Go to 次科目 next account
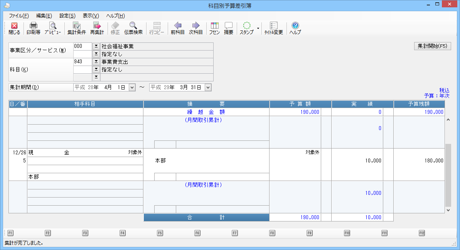The height and width of the screenshot is (250, 460). [x=195, y=28]
